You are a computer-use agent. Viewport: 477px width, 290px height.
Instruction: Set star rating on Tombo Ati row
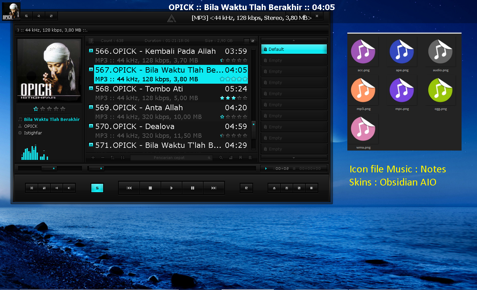233,98
